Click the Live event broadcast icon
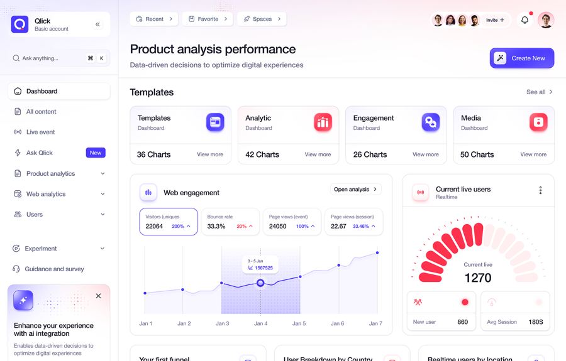This screenshot has width=566, height=361. [x=18, y=132]
